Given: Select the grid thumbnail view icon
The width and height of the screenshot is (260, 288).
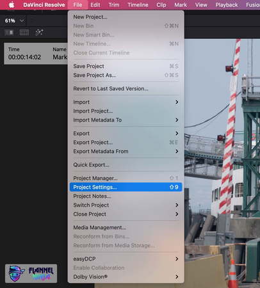Looking at the screenshot, I should 24,33.
